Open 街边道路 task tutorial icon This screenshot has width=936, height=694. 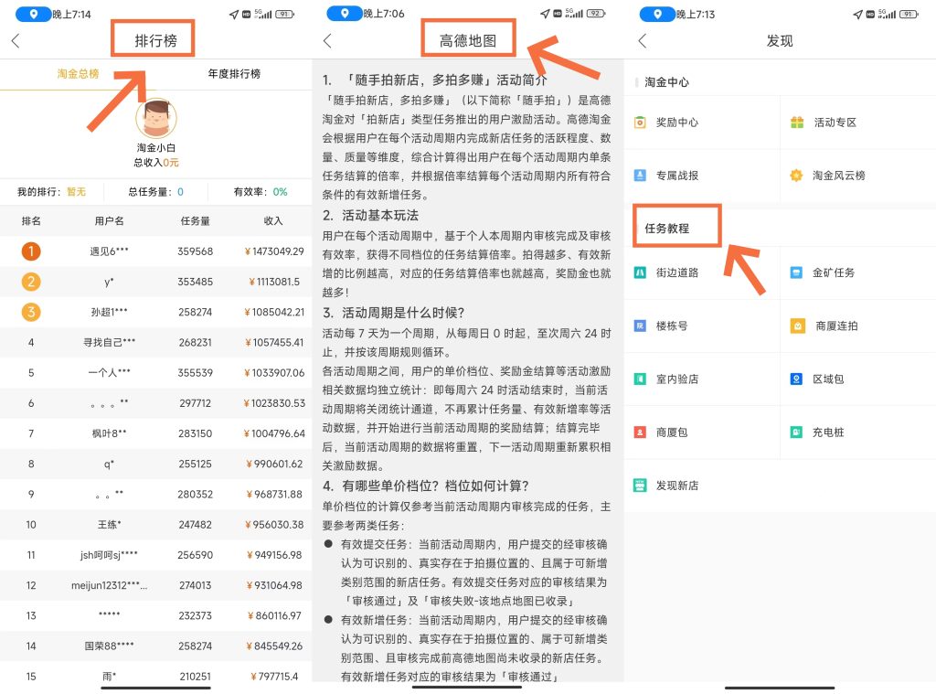(x=640, y=272)
